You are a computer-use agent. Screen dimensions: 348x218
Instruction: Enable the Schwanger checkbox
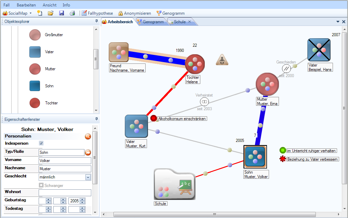(x=41, y=185)
